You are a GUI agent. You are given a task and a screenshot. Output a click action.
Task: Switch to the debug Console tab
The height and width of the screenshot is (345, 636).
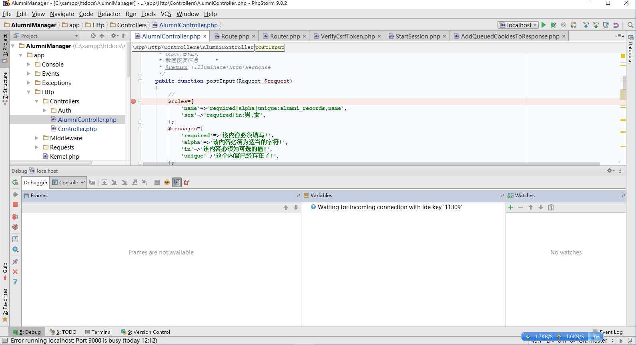(x=68, y=182)
